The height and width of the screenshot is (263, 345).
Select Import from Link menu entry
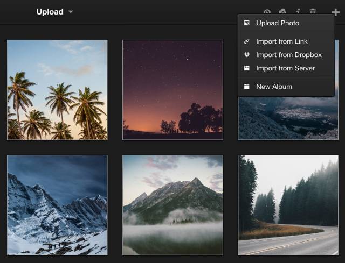(282, 41)
